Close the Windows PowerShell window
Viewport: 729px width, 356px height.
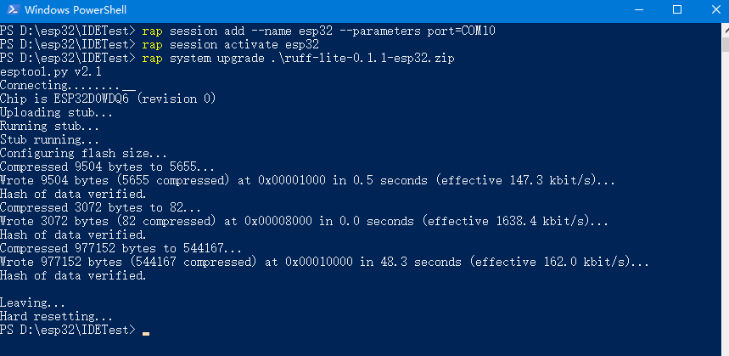click(715, 10)
